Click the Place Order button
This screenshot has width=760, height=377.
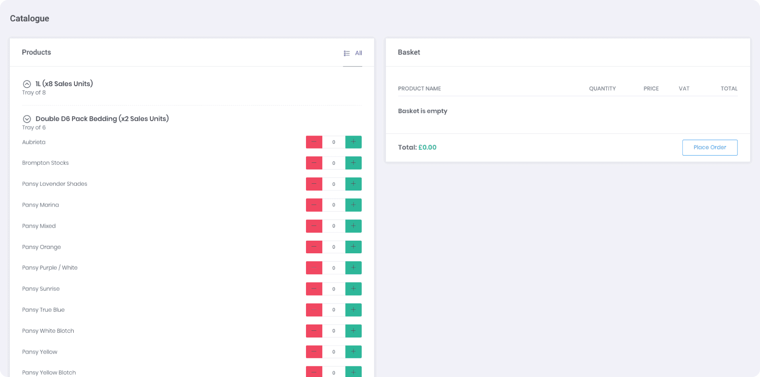click(x=709, y=147)
